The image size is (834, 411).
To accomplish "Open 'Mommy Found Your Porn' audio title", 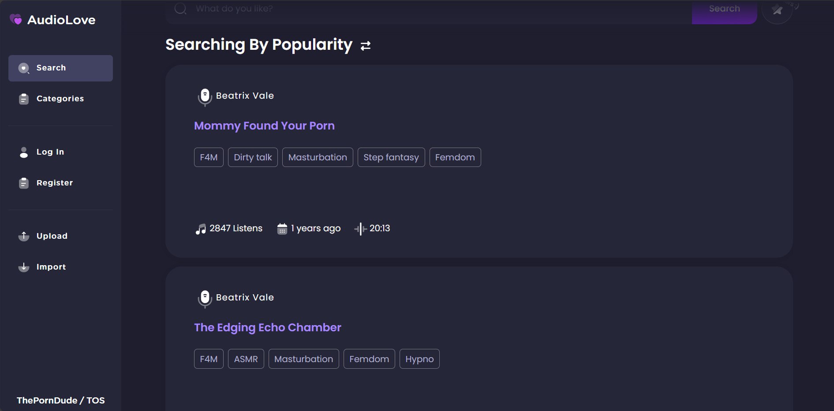I will click(x=264, y=126).
